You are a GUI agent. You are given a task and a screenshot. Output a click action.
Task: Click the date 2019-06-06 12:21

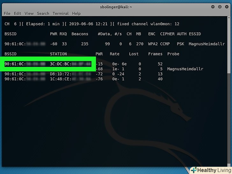tap(88, 24)
